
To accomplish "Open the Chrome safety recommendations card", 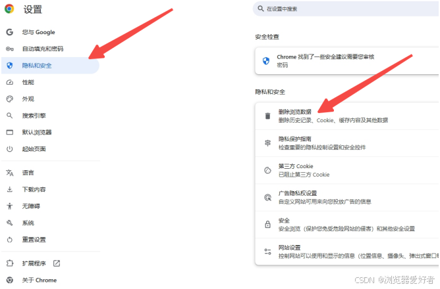I will coord(347,60).
